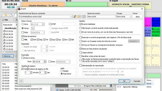The height and width of the screenshot is (91, 162).
Task: Click the expiration Hora time stepper
Action: [45, 62]
